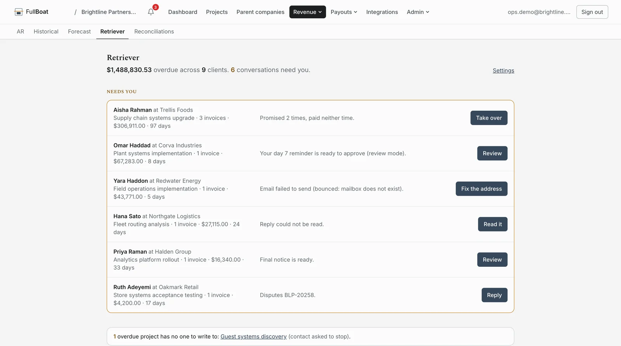
Task: Open the Integrations page
Action: click(x=382, y=12)
